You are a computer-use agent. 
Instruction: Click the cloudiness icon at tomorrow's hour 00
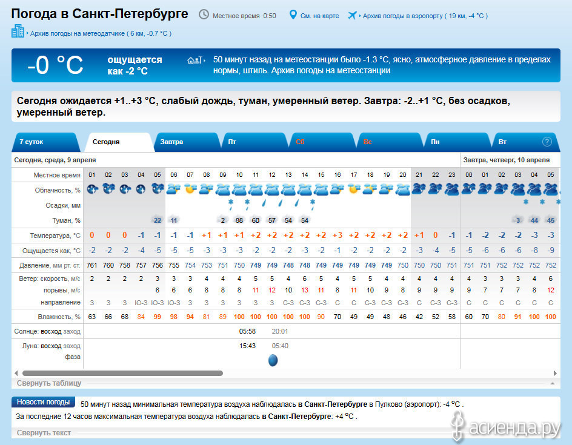coord(468,189)
